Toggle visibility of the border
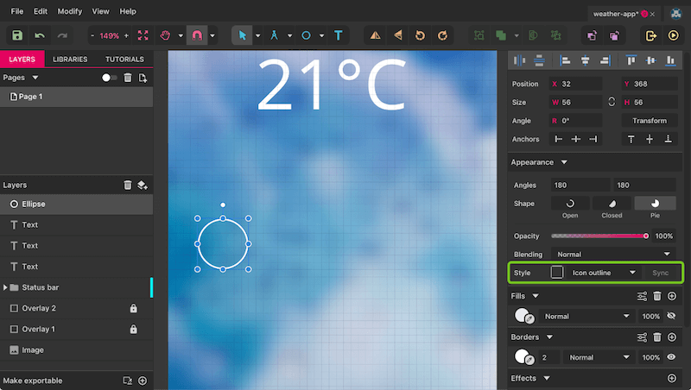The width and height of the screenshot is (691, 390). [x=671, y=357]
